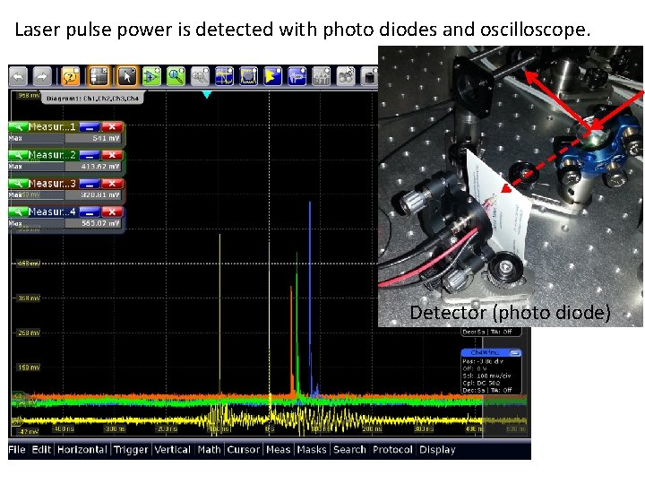Click the binoculars search toolbar icon

coord(346,76)
